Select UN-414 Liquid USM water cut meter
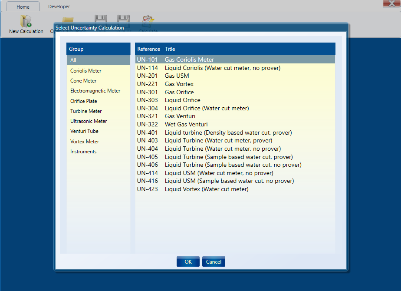 (235, 173)
